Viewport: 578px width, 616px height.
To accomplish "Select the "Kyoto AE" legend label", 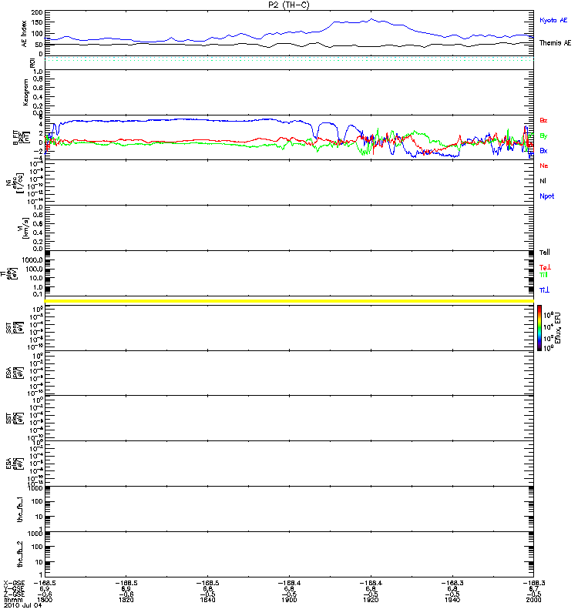I will (553, 20).
